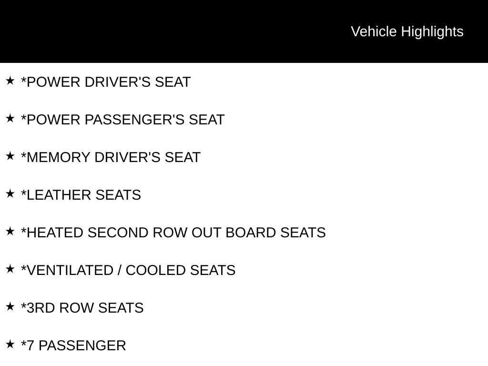Click the word COOLED in the ventilated seats line
Screen dimensions: 488x366
(x=156, y=271)
